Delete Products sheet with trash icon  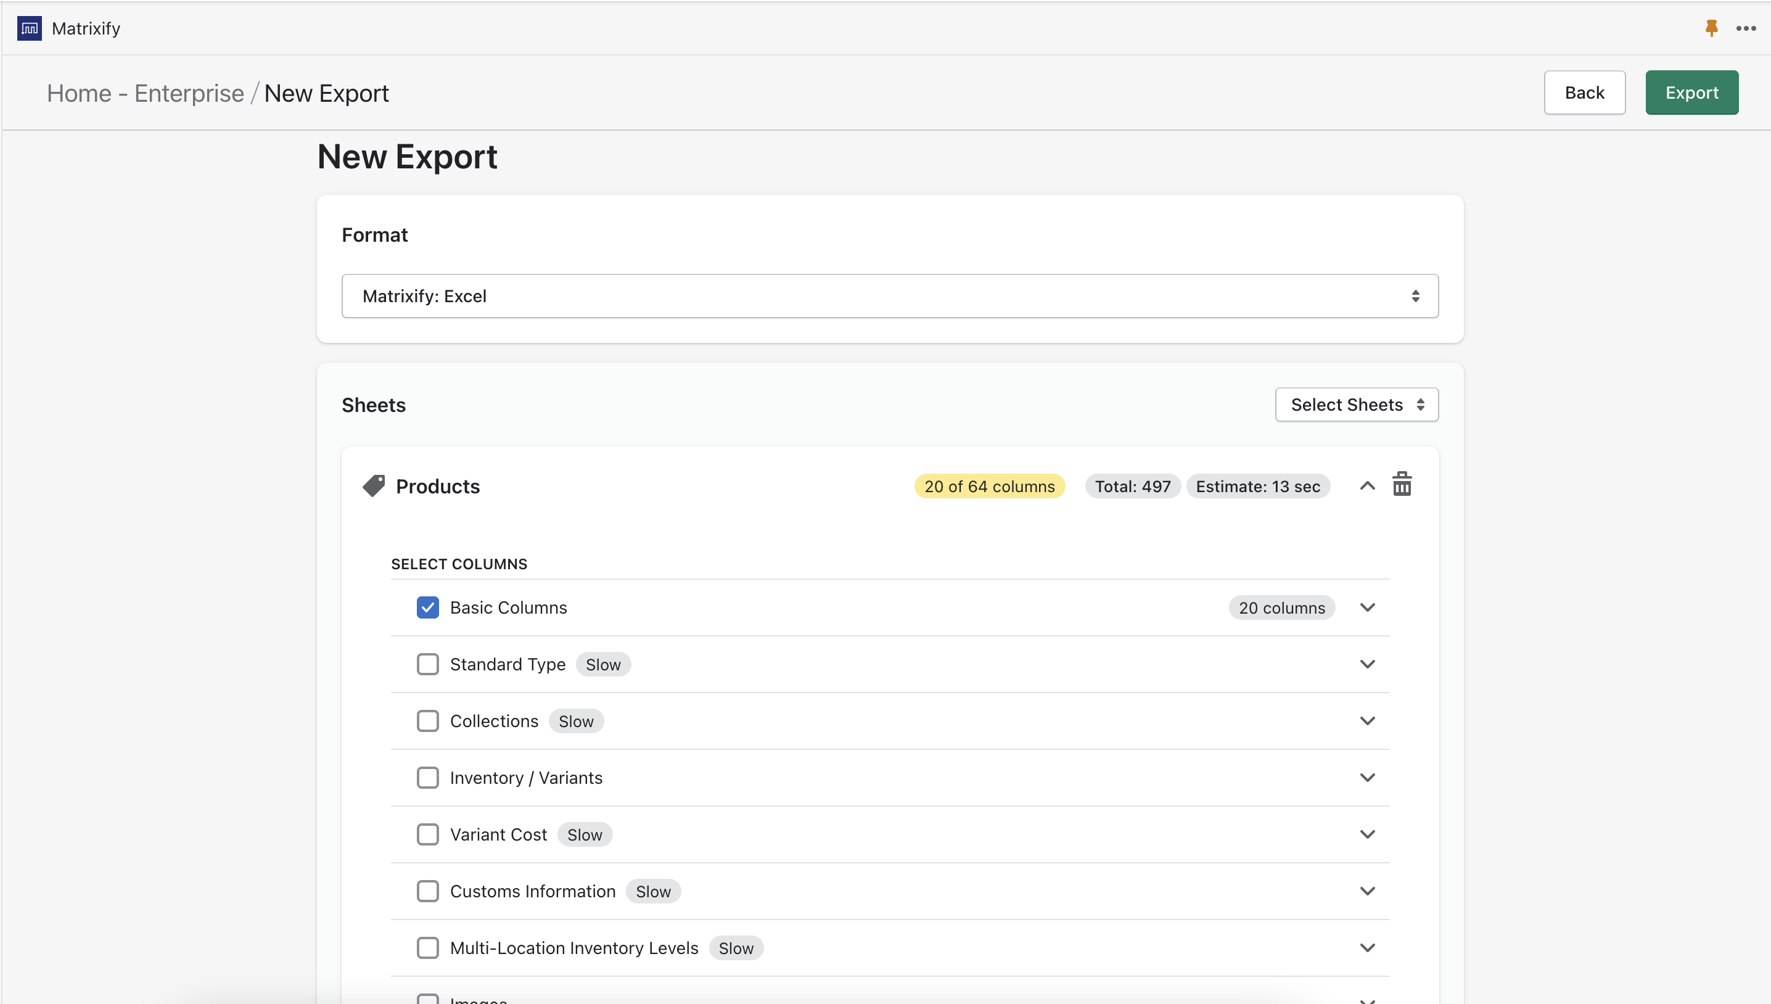tap(1402, 485)
